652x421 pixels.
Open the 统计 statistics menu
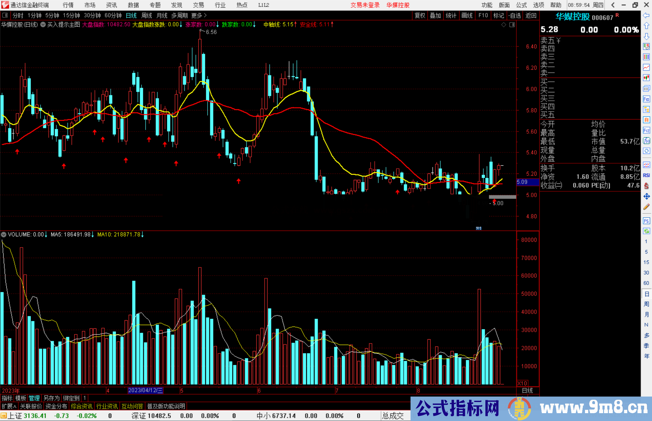point(451,15)
